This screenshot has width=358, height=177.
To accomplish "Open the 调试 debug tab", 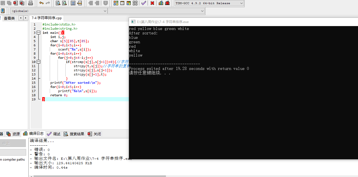I will 54,134.
